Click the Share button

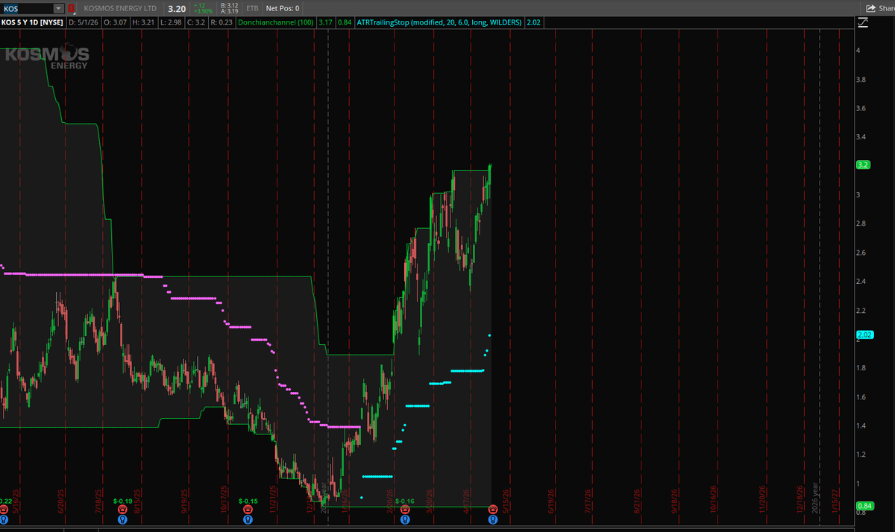pos(879,8)
